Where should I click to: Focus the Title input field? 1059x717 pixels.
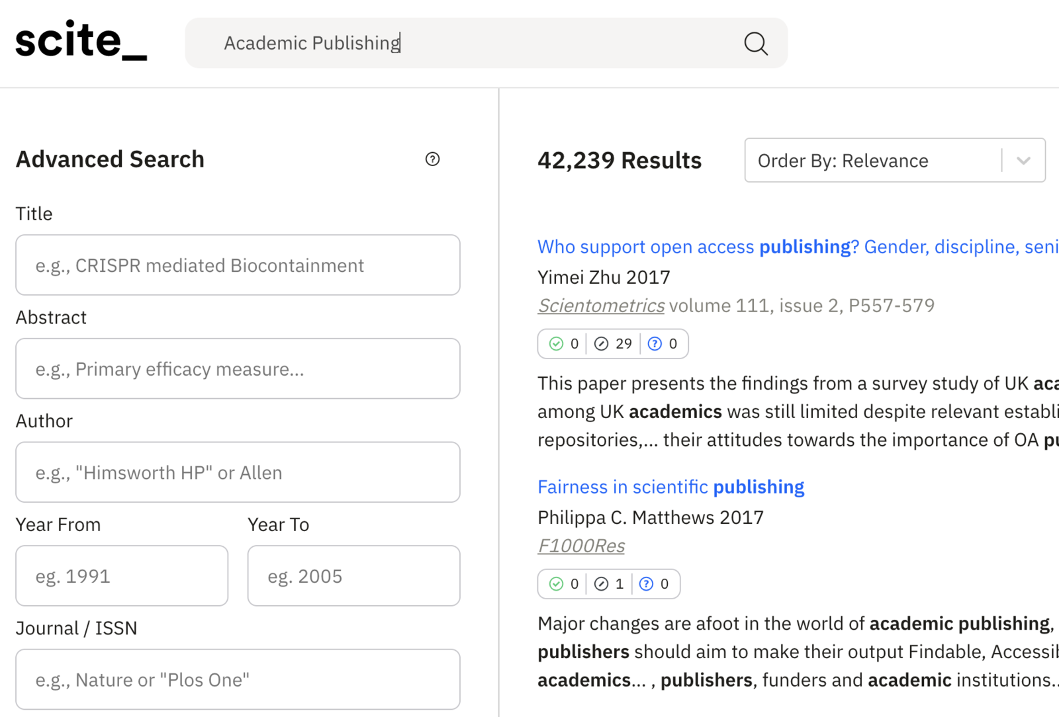(238, 265)
